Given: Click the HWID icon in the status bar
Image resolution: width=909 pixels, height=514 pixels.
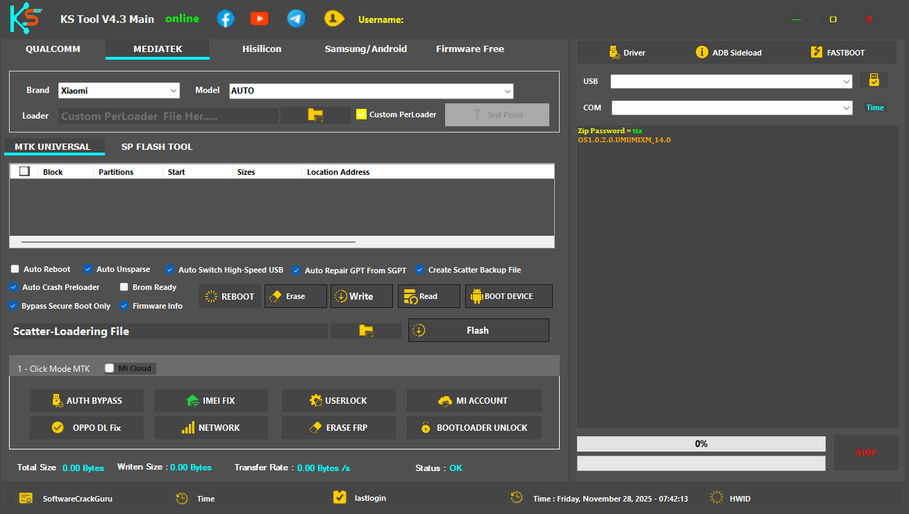Looking at the screenshot, I should (x=716, y=498).
